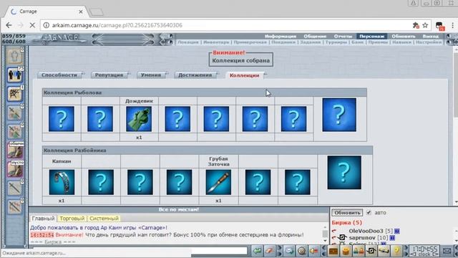Click Обновить in the top menu
This screenshot has width=458, height=258.
[x=404, y=37]
